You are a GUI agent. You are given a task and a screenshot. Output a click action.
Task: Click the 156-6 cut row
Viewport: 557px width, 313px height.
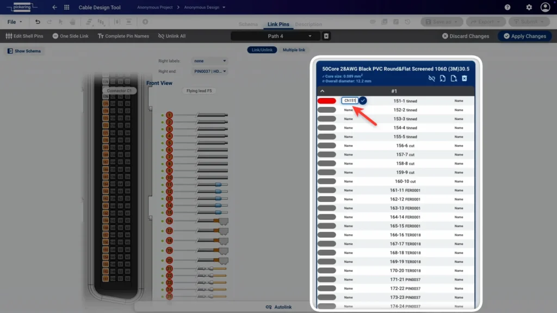click(396, 146)
